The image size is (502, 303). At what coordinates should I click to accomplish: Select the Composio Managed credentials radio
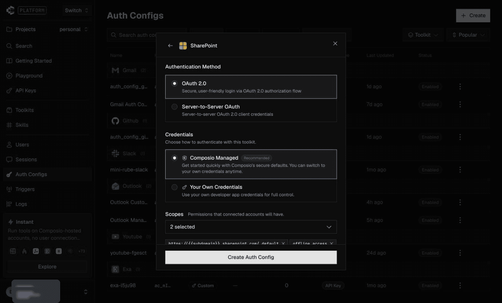(x=175, y=158)
